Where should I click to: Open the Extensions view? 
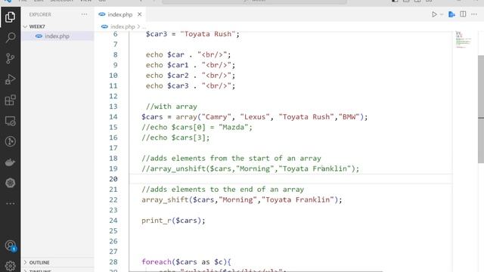[x=10, y=100]
